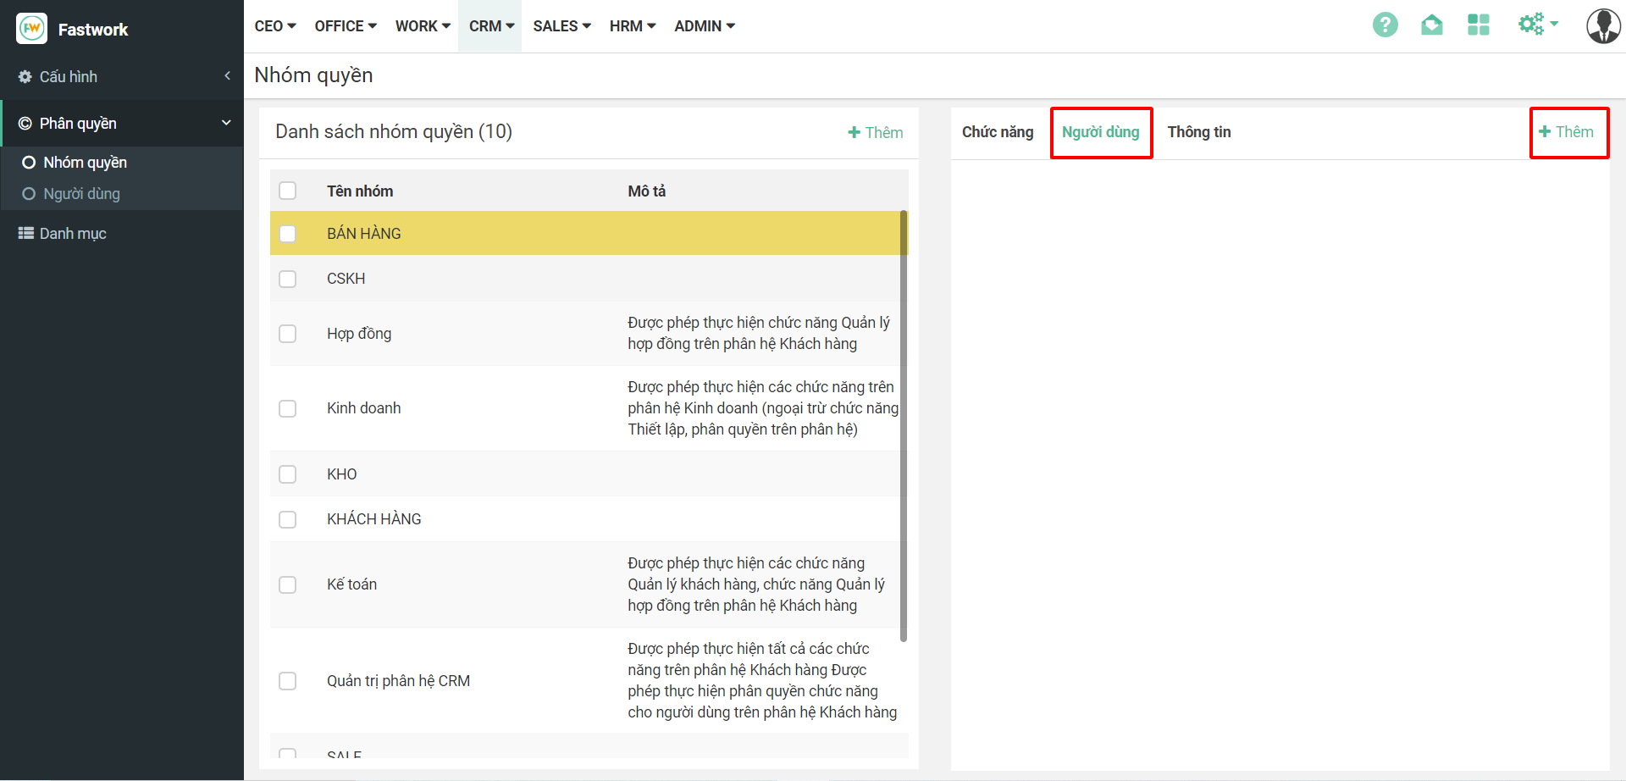Open the help question mark icon

pos(1385,25)
